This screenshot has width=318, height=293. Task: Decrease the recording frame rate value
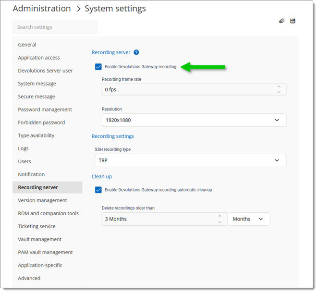tap(279, 92)
